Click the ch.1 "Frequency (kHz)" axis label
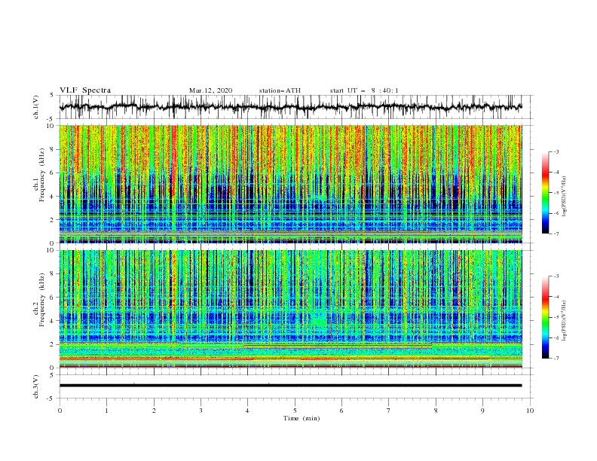This screenshot has width=597, height=461. pyautogui.click(x=41, y=176)
